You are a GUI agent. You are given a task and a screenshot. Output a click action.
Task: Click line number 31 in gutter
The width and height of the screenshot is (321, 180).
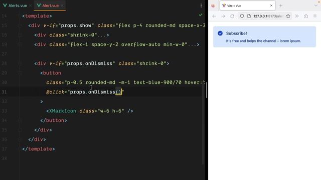(5, 92)
